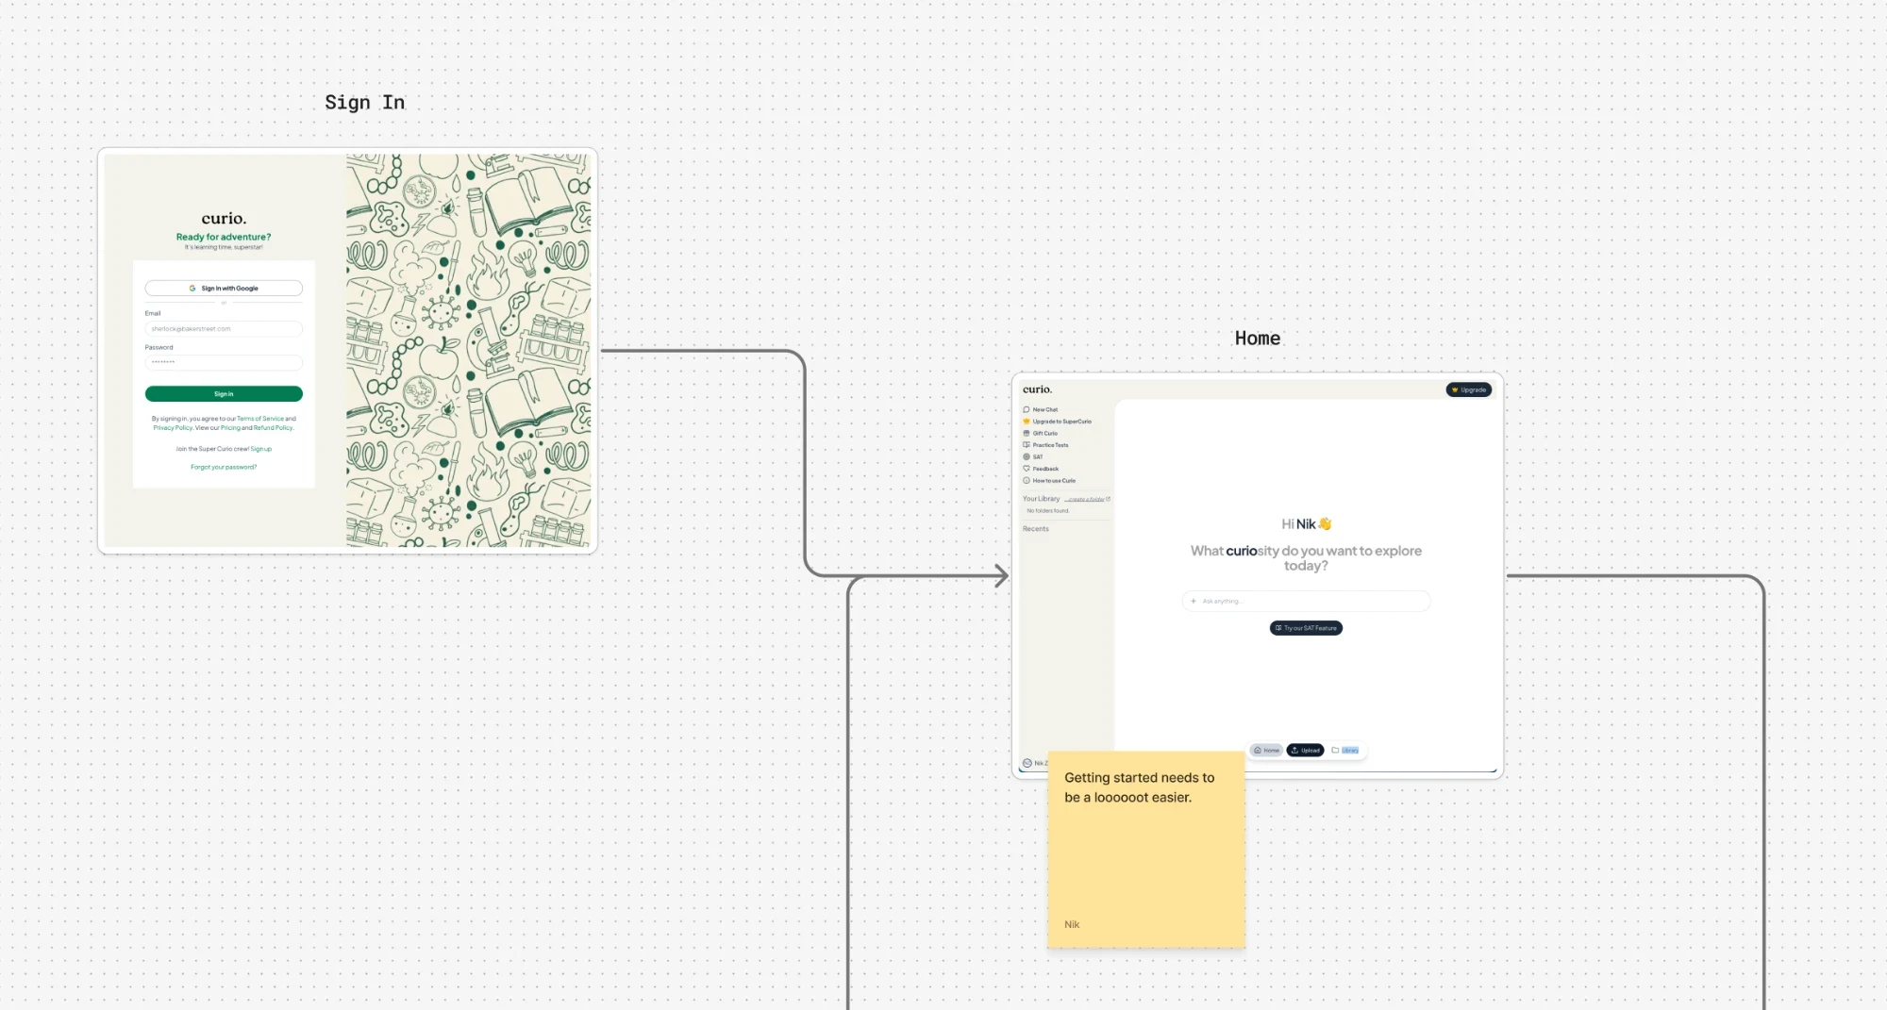The height and width of the screenshot is (1010, 1887).
Task: Click the "Sign In" frame title
Action: pos(365,103)
